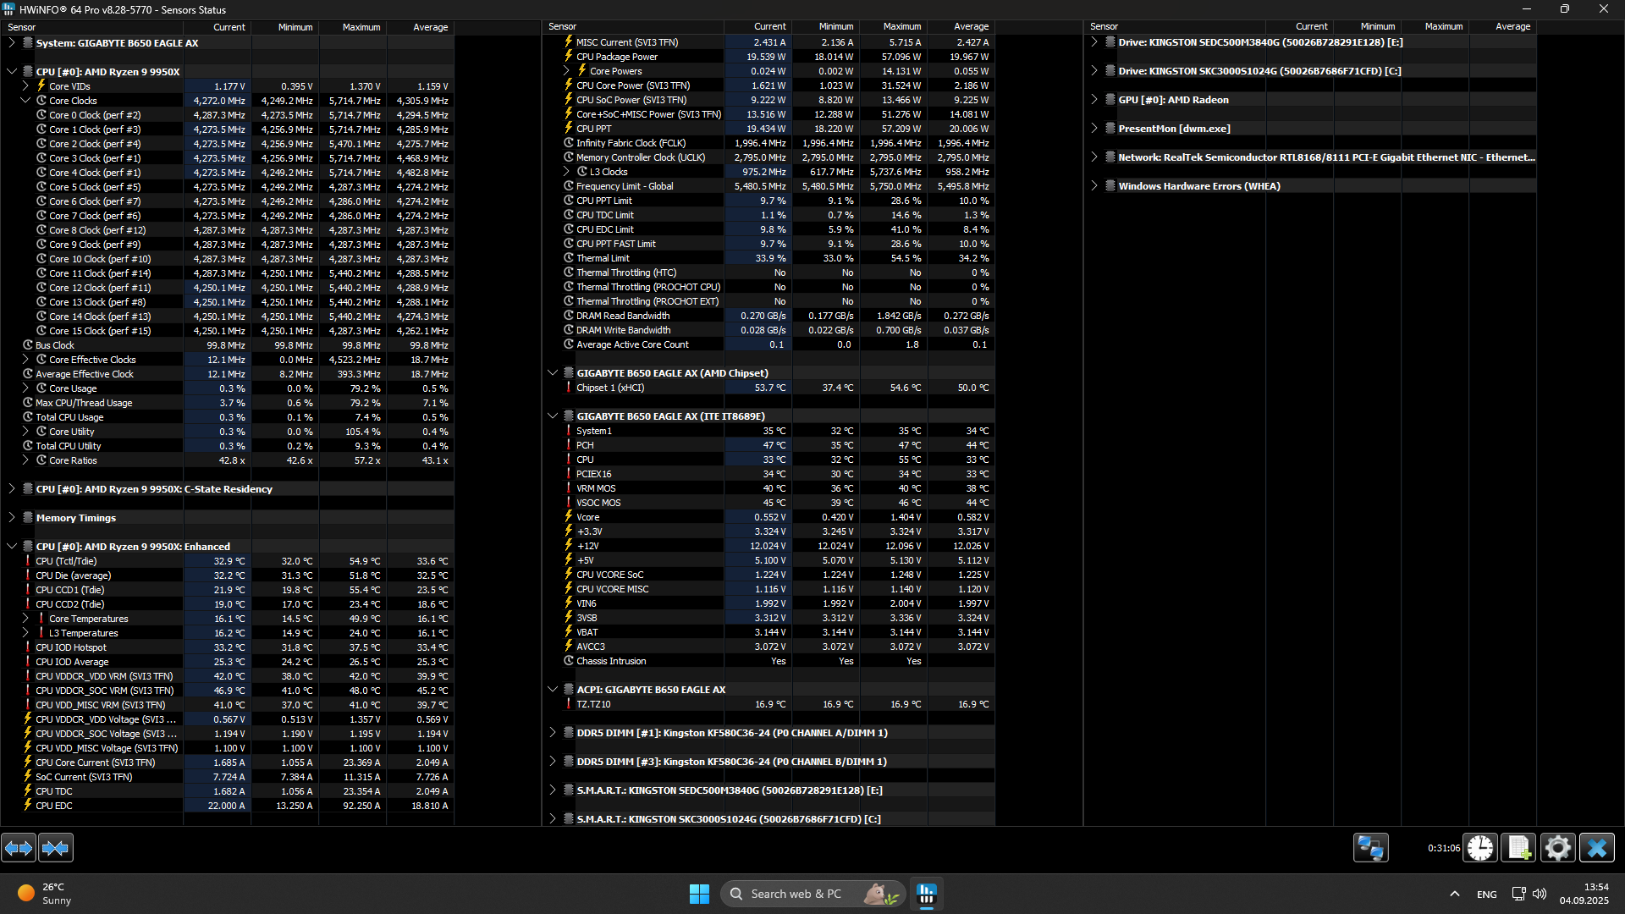Collapse GIGABYTE B650 EAGLE AX (ITE IT8689E)

(553, 416)
